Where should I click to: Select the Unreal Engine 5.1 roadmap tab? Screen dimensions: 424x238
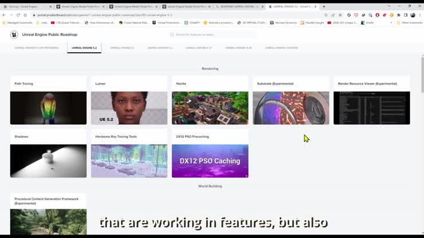click(122, 48)
